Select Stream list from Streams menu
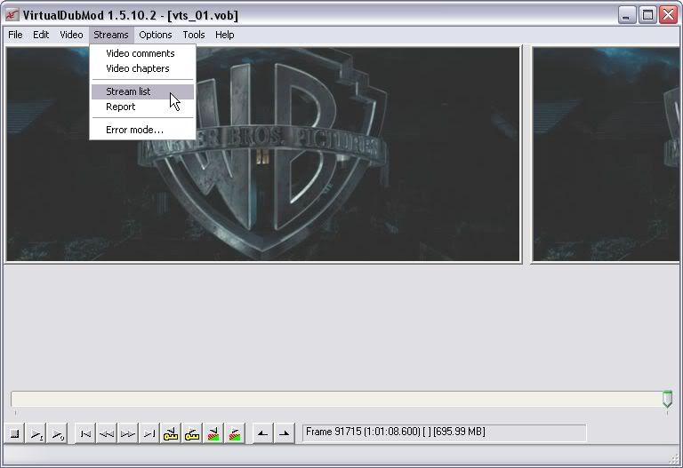Image resolution: width=683 pixels, height=468 pixels. click(x=128, y=91)
